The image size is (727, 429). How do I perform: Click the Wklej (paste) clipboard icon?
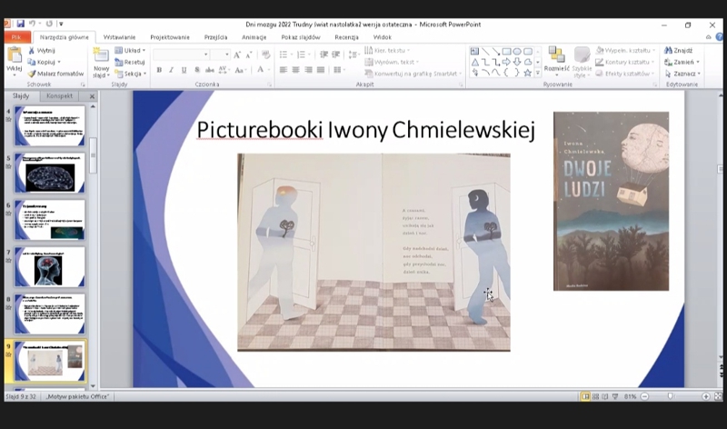[x=15, y=55]
